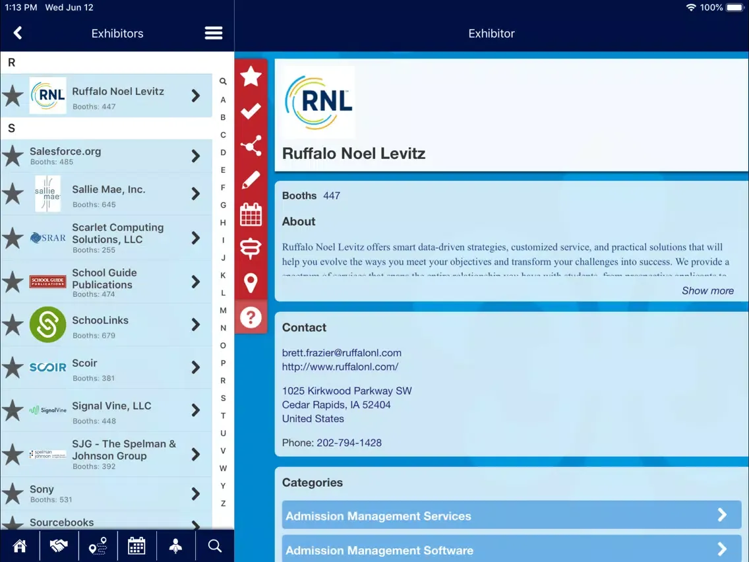Jump to letter A in index

point(223,100)
